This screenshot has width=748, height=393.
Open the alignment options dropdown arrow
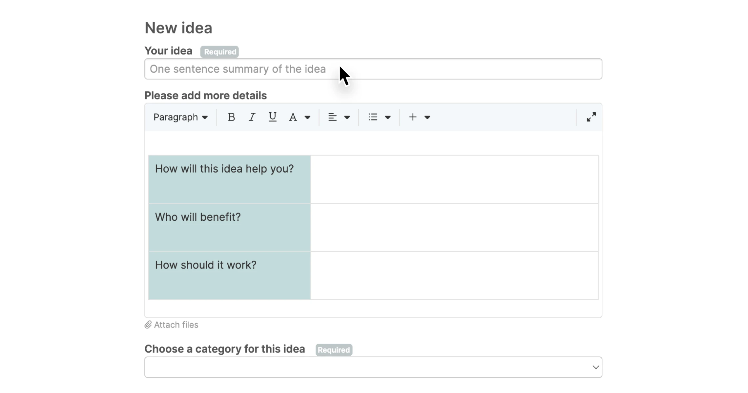click(347, 117)
